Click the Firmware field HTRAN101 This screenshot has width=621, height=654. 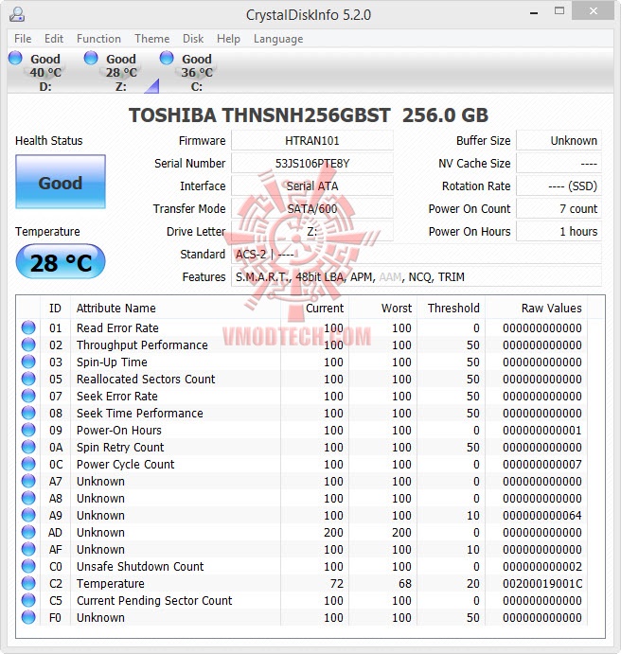click(312, 141)
